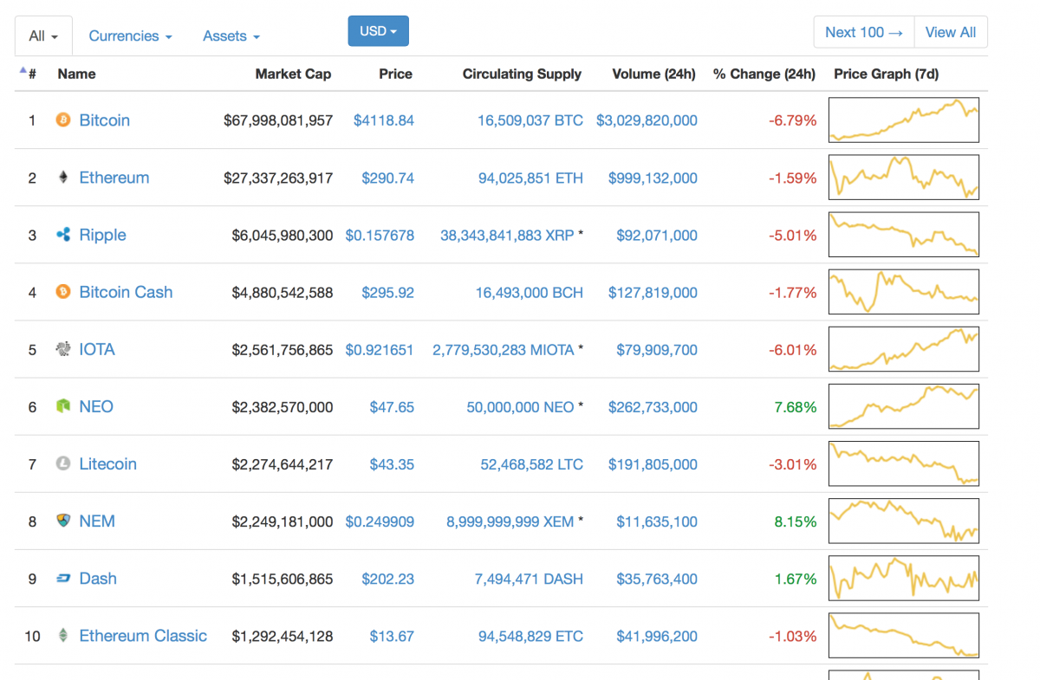The height and width of the screenshot is (680, 1040).
Task: Click the Ethereum Classic logo icon
Action: coord(62,635)
